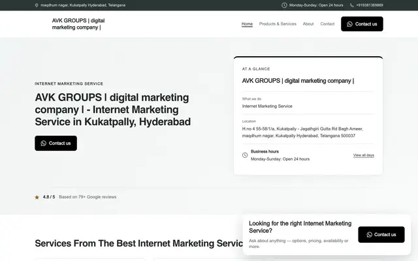The width and height of the screenshot is (418, 261).
Task: Click the AVK GROUPS site title in the header
Action: click(x=78, y=24)
